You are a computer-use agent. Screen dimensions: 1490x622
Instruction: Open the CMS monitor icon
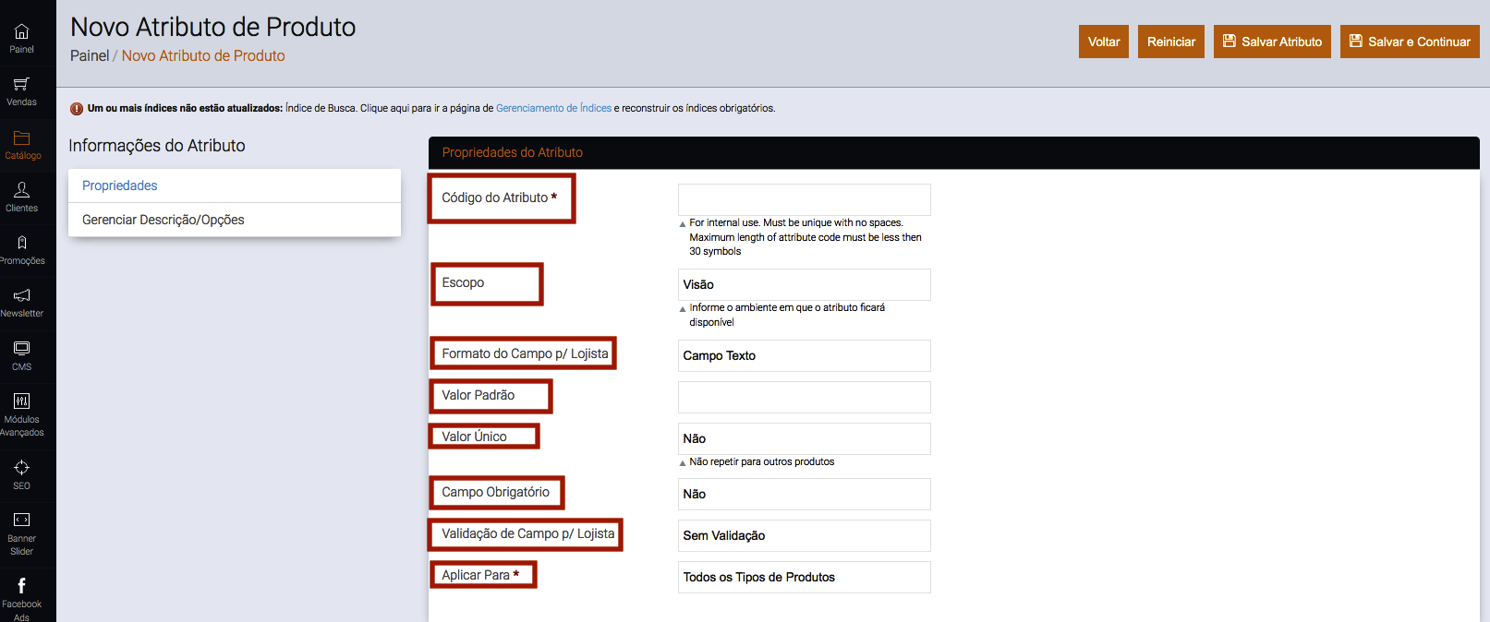pos(21,348)
